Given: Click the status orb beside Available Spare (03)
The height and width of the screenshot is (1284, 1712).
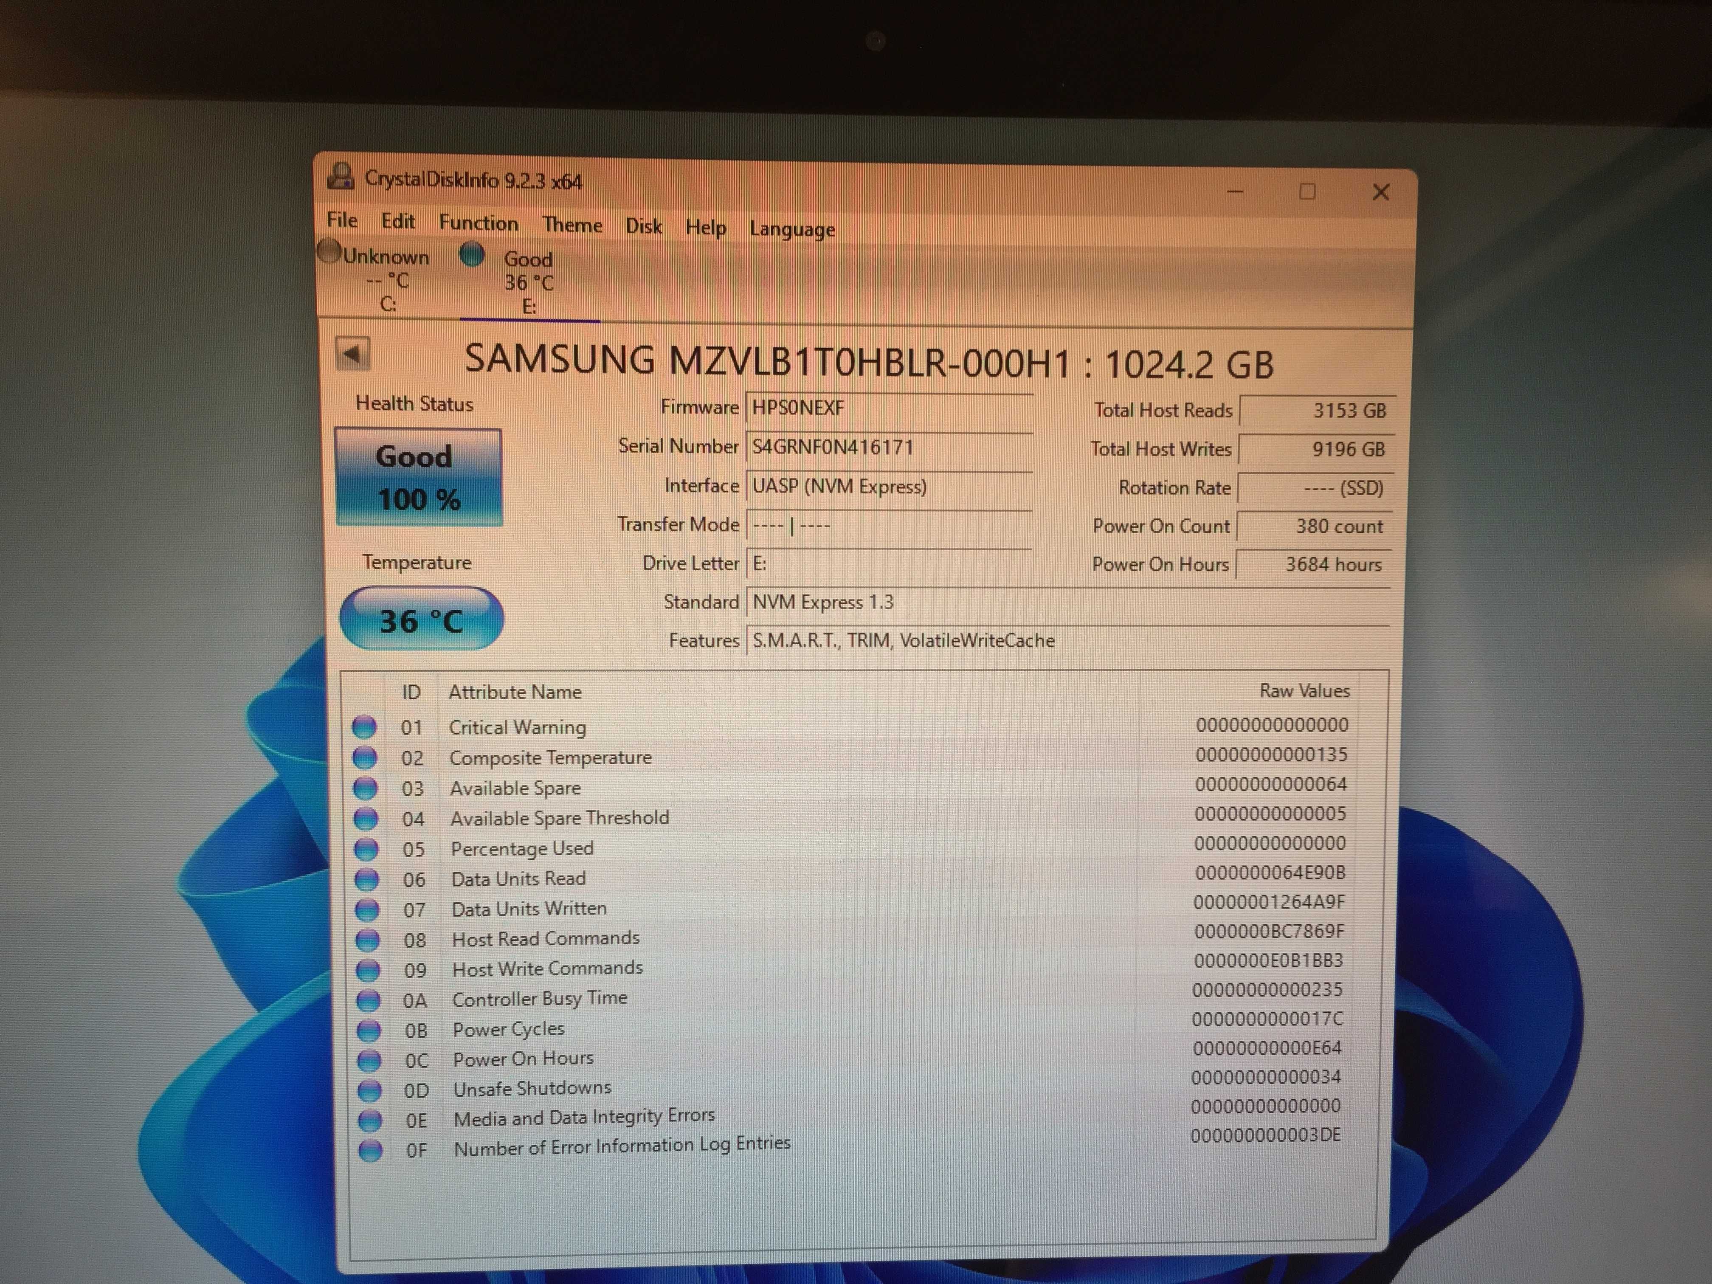Looking at the screenshot, I should point(365,788).
